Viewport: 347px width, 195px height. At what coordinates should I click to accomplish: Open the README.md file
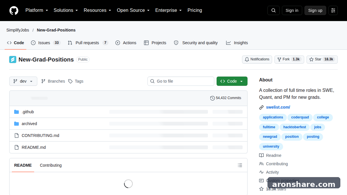pos(34,147)
